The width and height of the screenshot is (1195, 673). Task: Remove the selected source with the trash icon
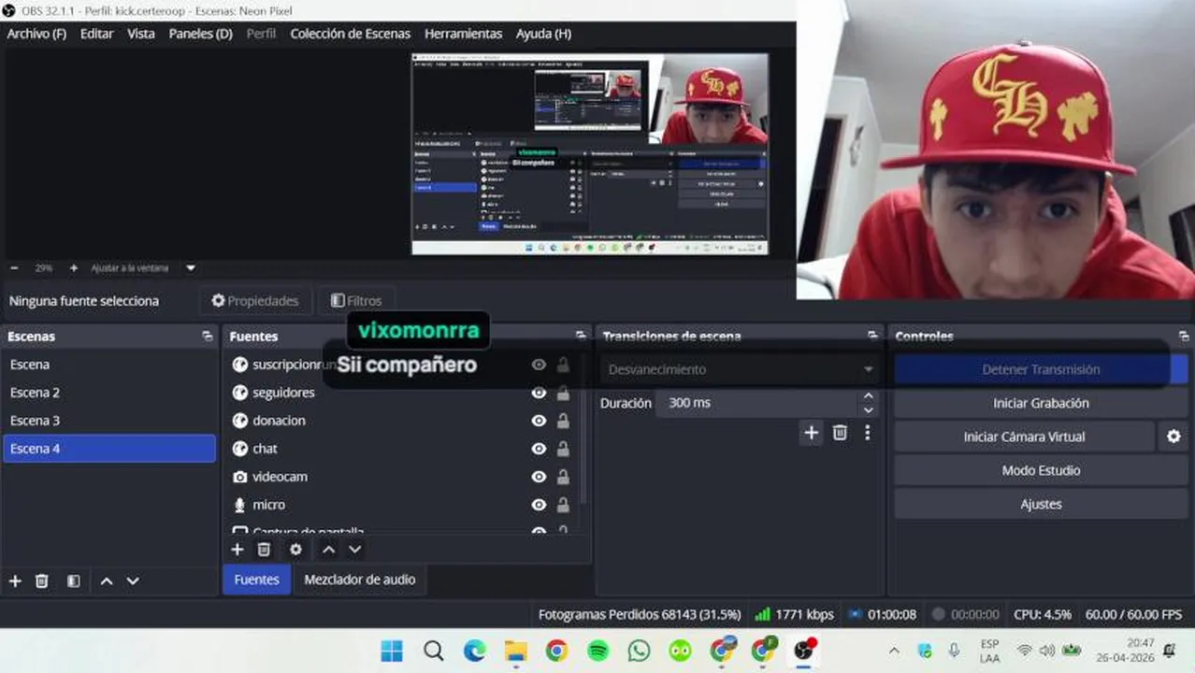(264, 550)
